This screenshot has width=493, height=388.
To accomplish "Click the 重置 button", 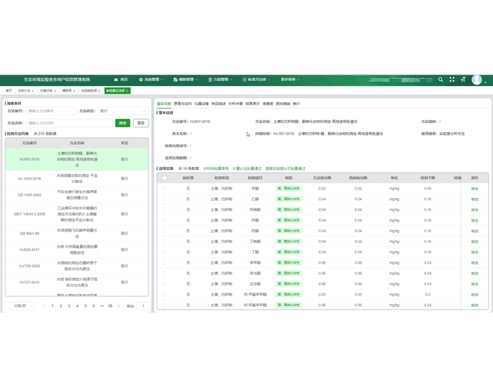I will point(141,123).
